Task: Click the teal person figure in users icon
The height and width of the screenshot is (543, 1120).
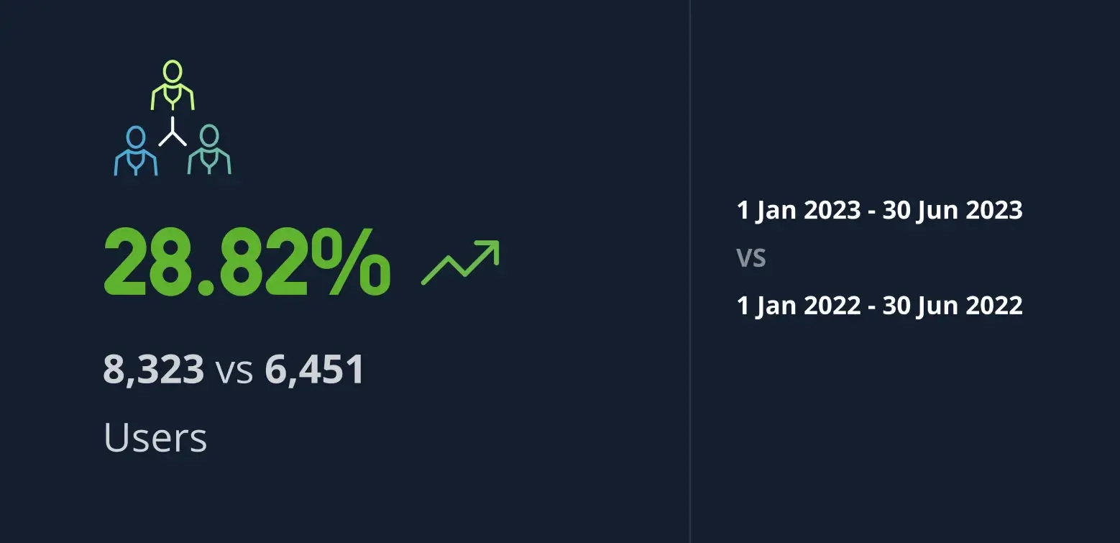Action: point(209,150)
